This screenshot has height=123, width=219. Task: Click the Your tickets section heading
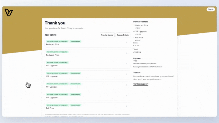(x=50, y=35)
